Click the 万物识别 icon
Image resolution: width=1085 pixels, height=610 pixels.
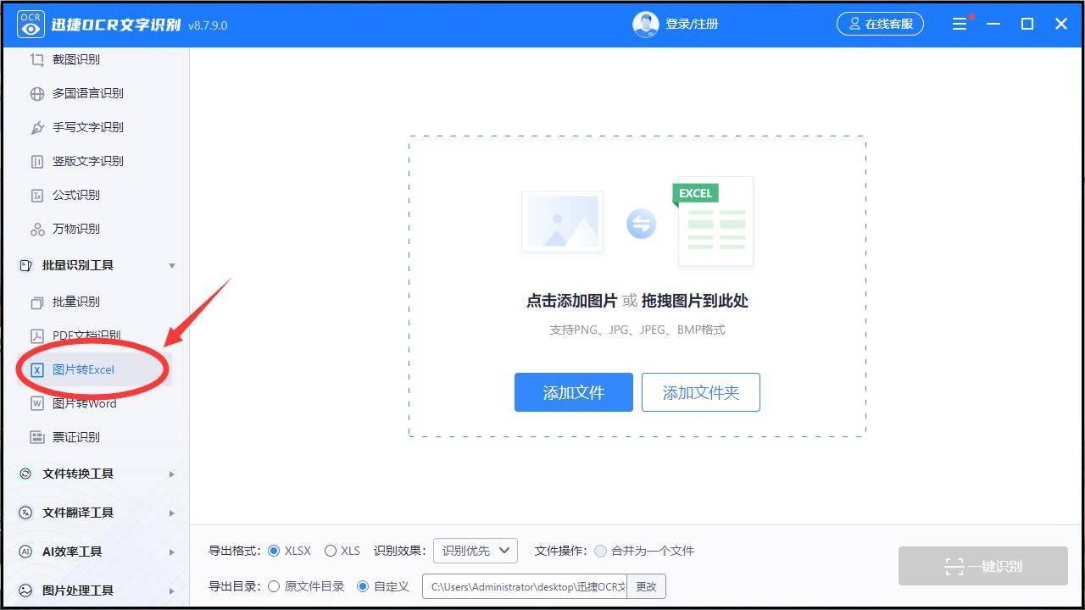coord(36,229)
